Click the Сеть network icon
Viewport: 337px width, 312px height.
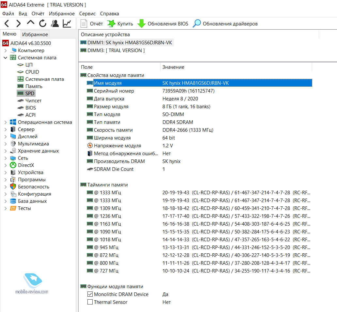pos(13,158)
